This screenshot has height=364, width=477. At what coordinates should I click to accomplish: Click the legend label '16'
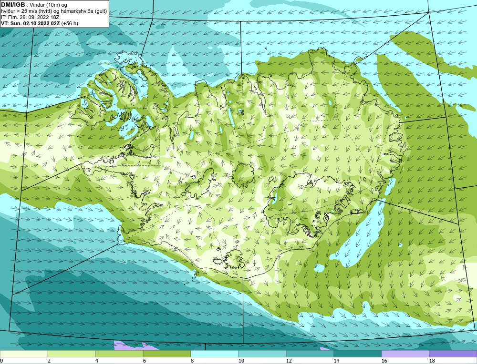[384, 361]
